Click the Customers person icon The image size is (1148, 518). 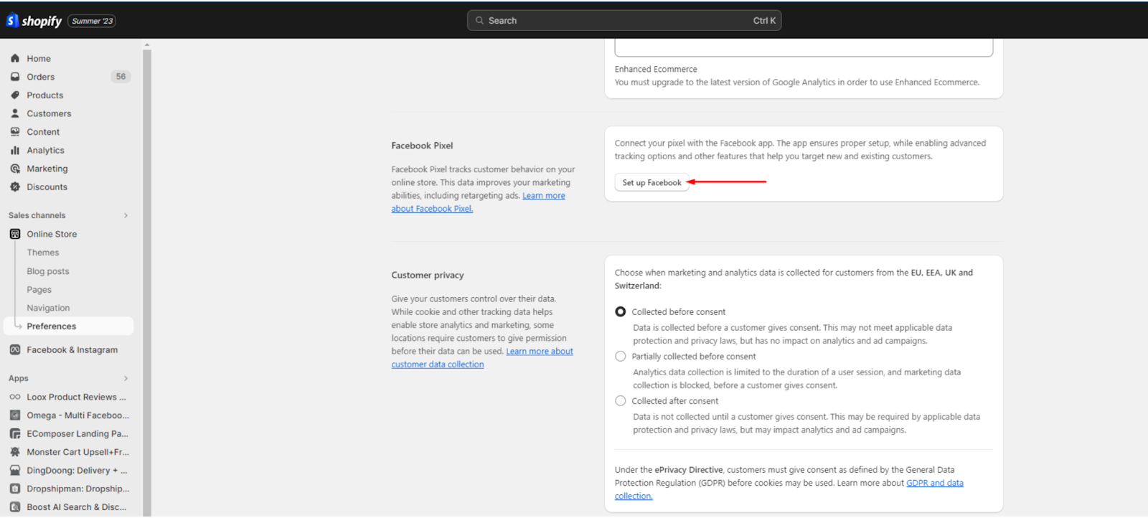[x=15, y=113]
